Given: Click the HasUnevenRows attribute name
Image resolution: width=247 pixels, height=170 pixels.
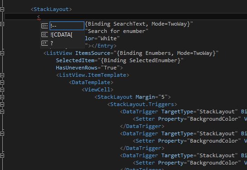Looking at the screenshot, I should 77,68.
